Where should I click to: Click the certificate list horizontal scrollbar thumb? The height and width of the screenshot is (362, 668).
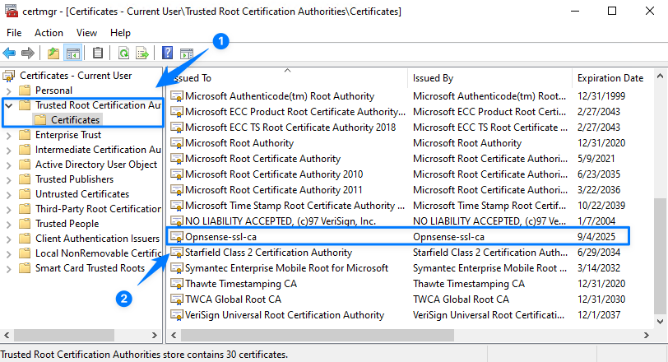(318, 336)
